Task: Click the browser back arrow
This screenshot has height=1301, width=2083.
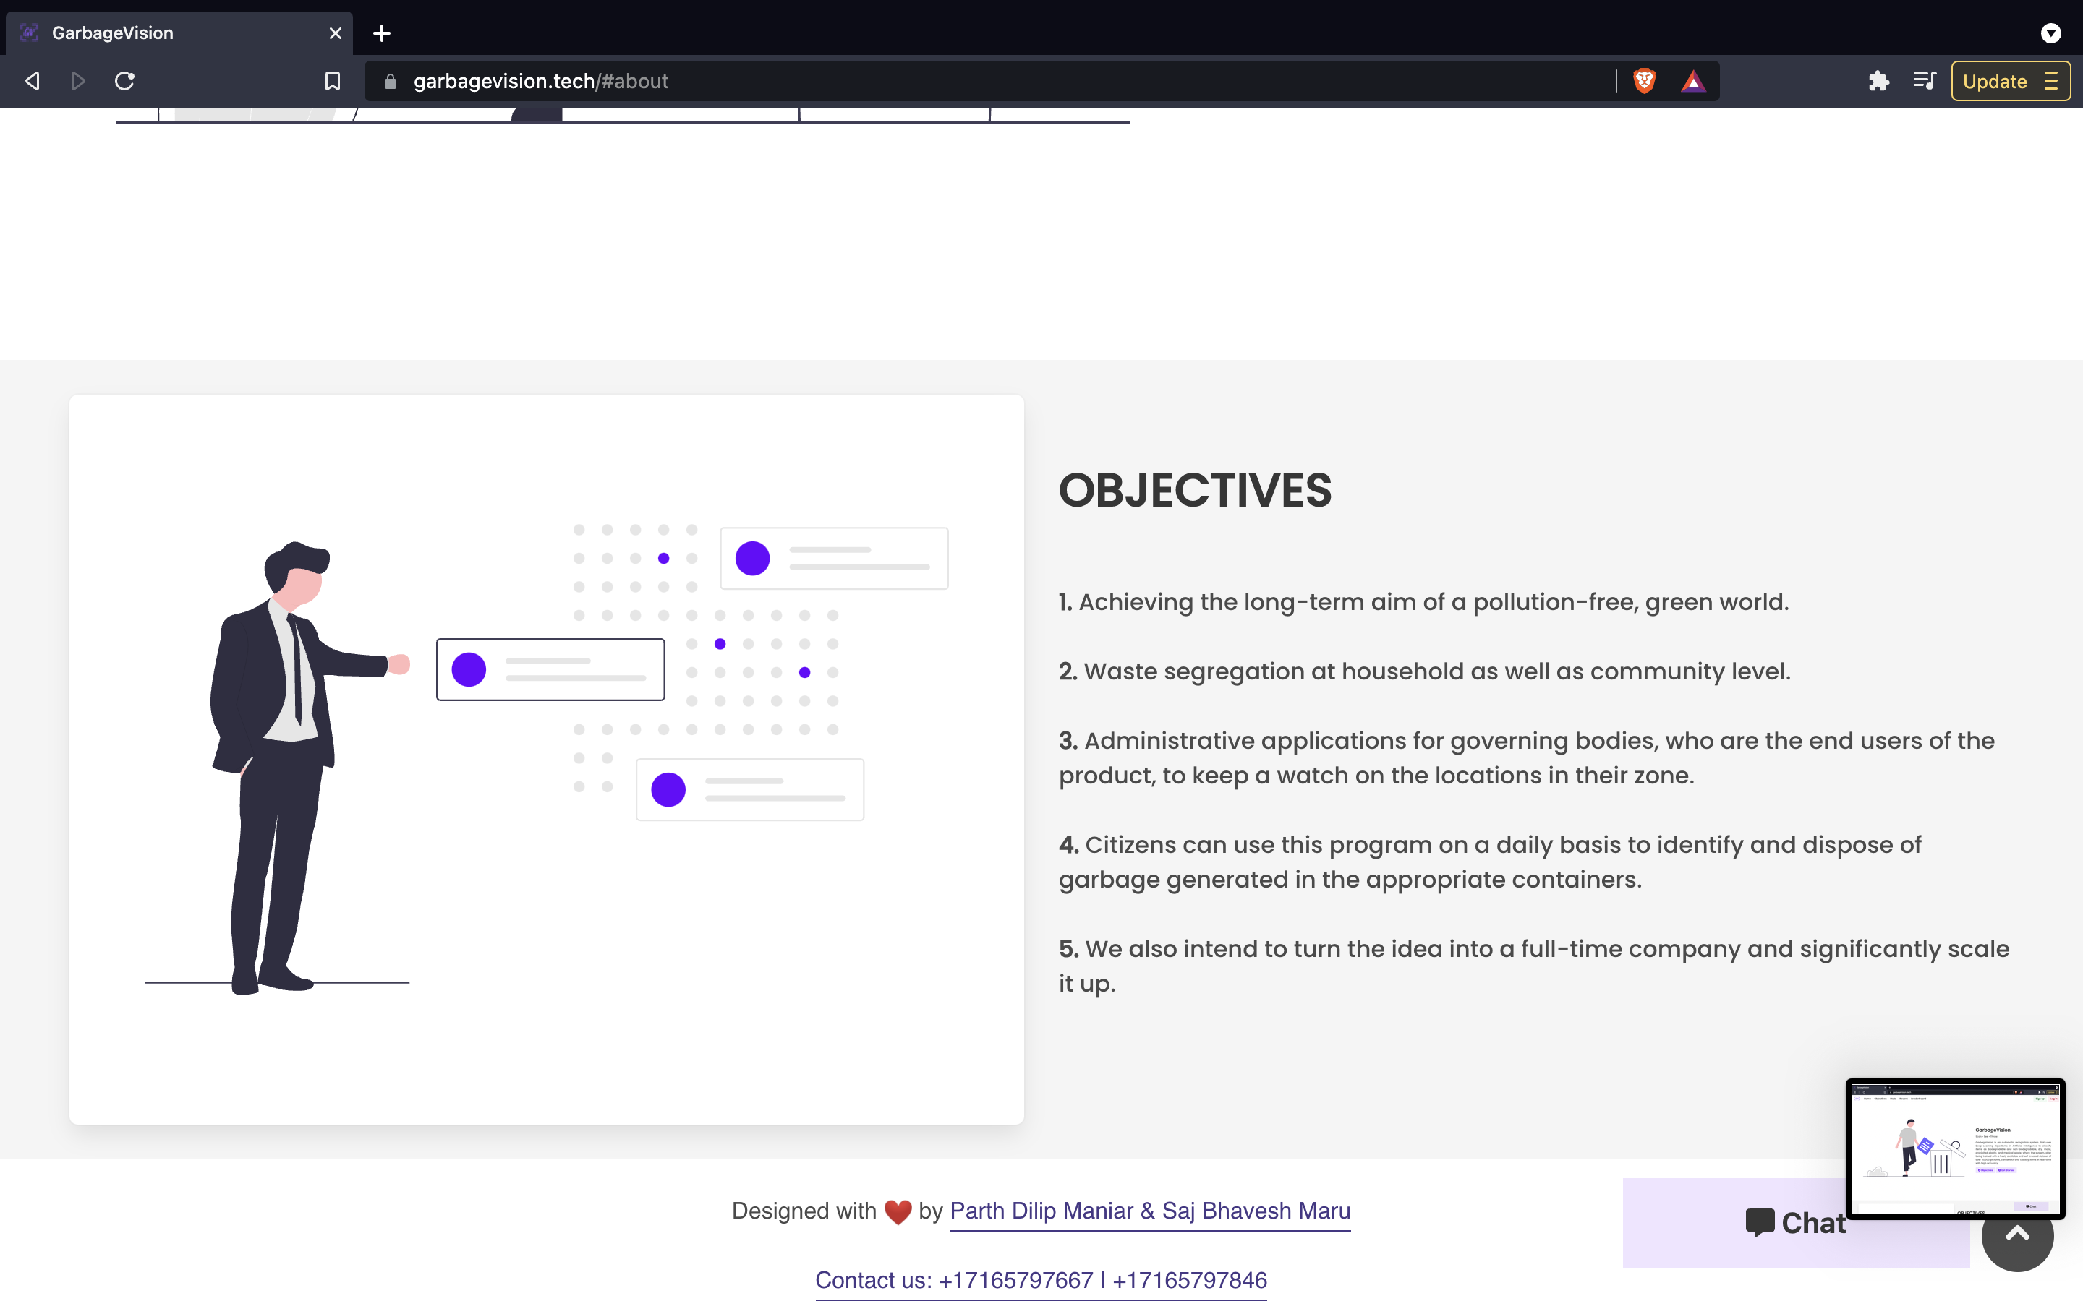Action: (x=33, y=81)
